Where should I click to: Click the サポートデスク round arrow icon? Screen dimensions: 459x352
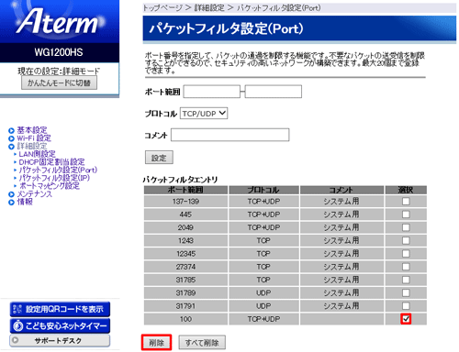[x=16, y=340]
